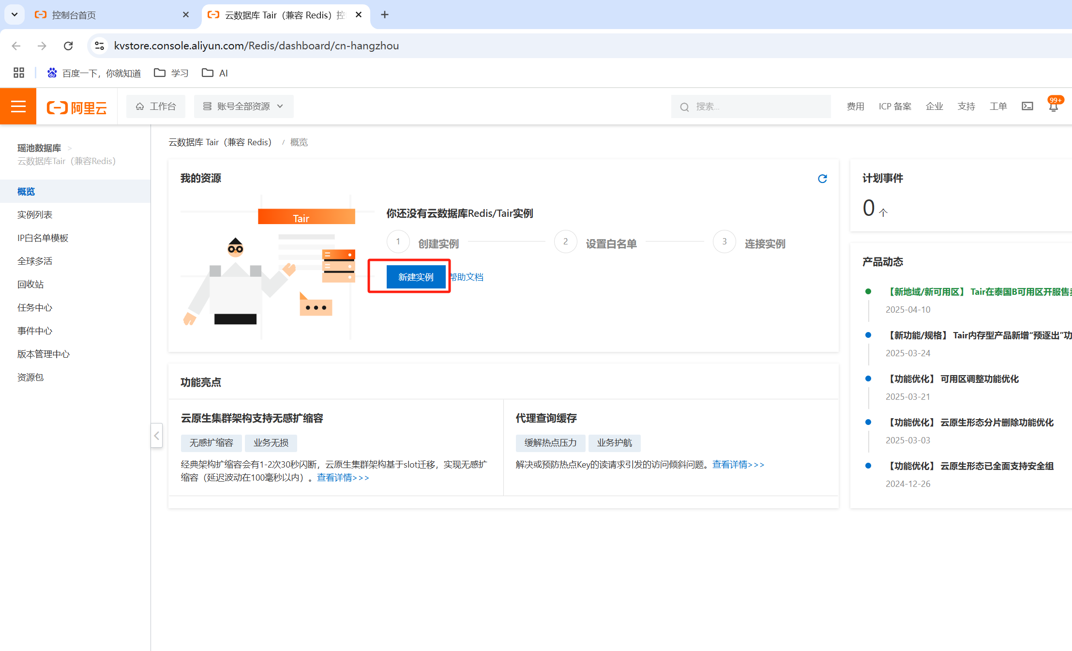
Task: Open the tab search dropdown arrow
Action: 15,15
